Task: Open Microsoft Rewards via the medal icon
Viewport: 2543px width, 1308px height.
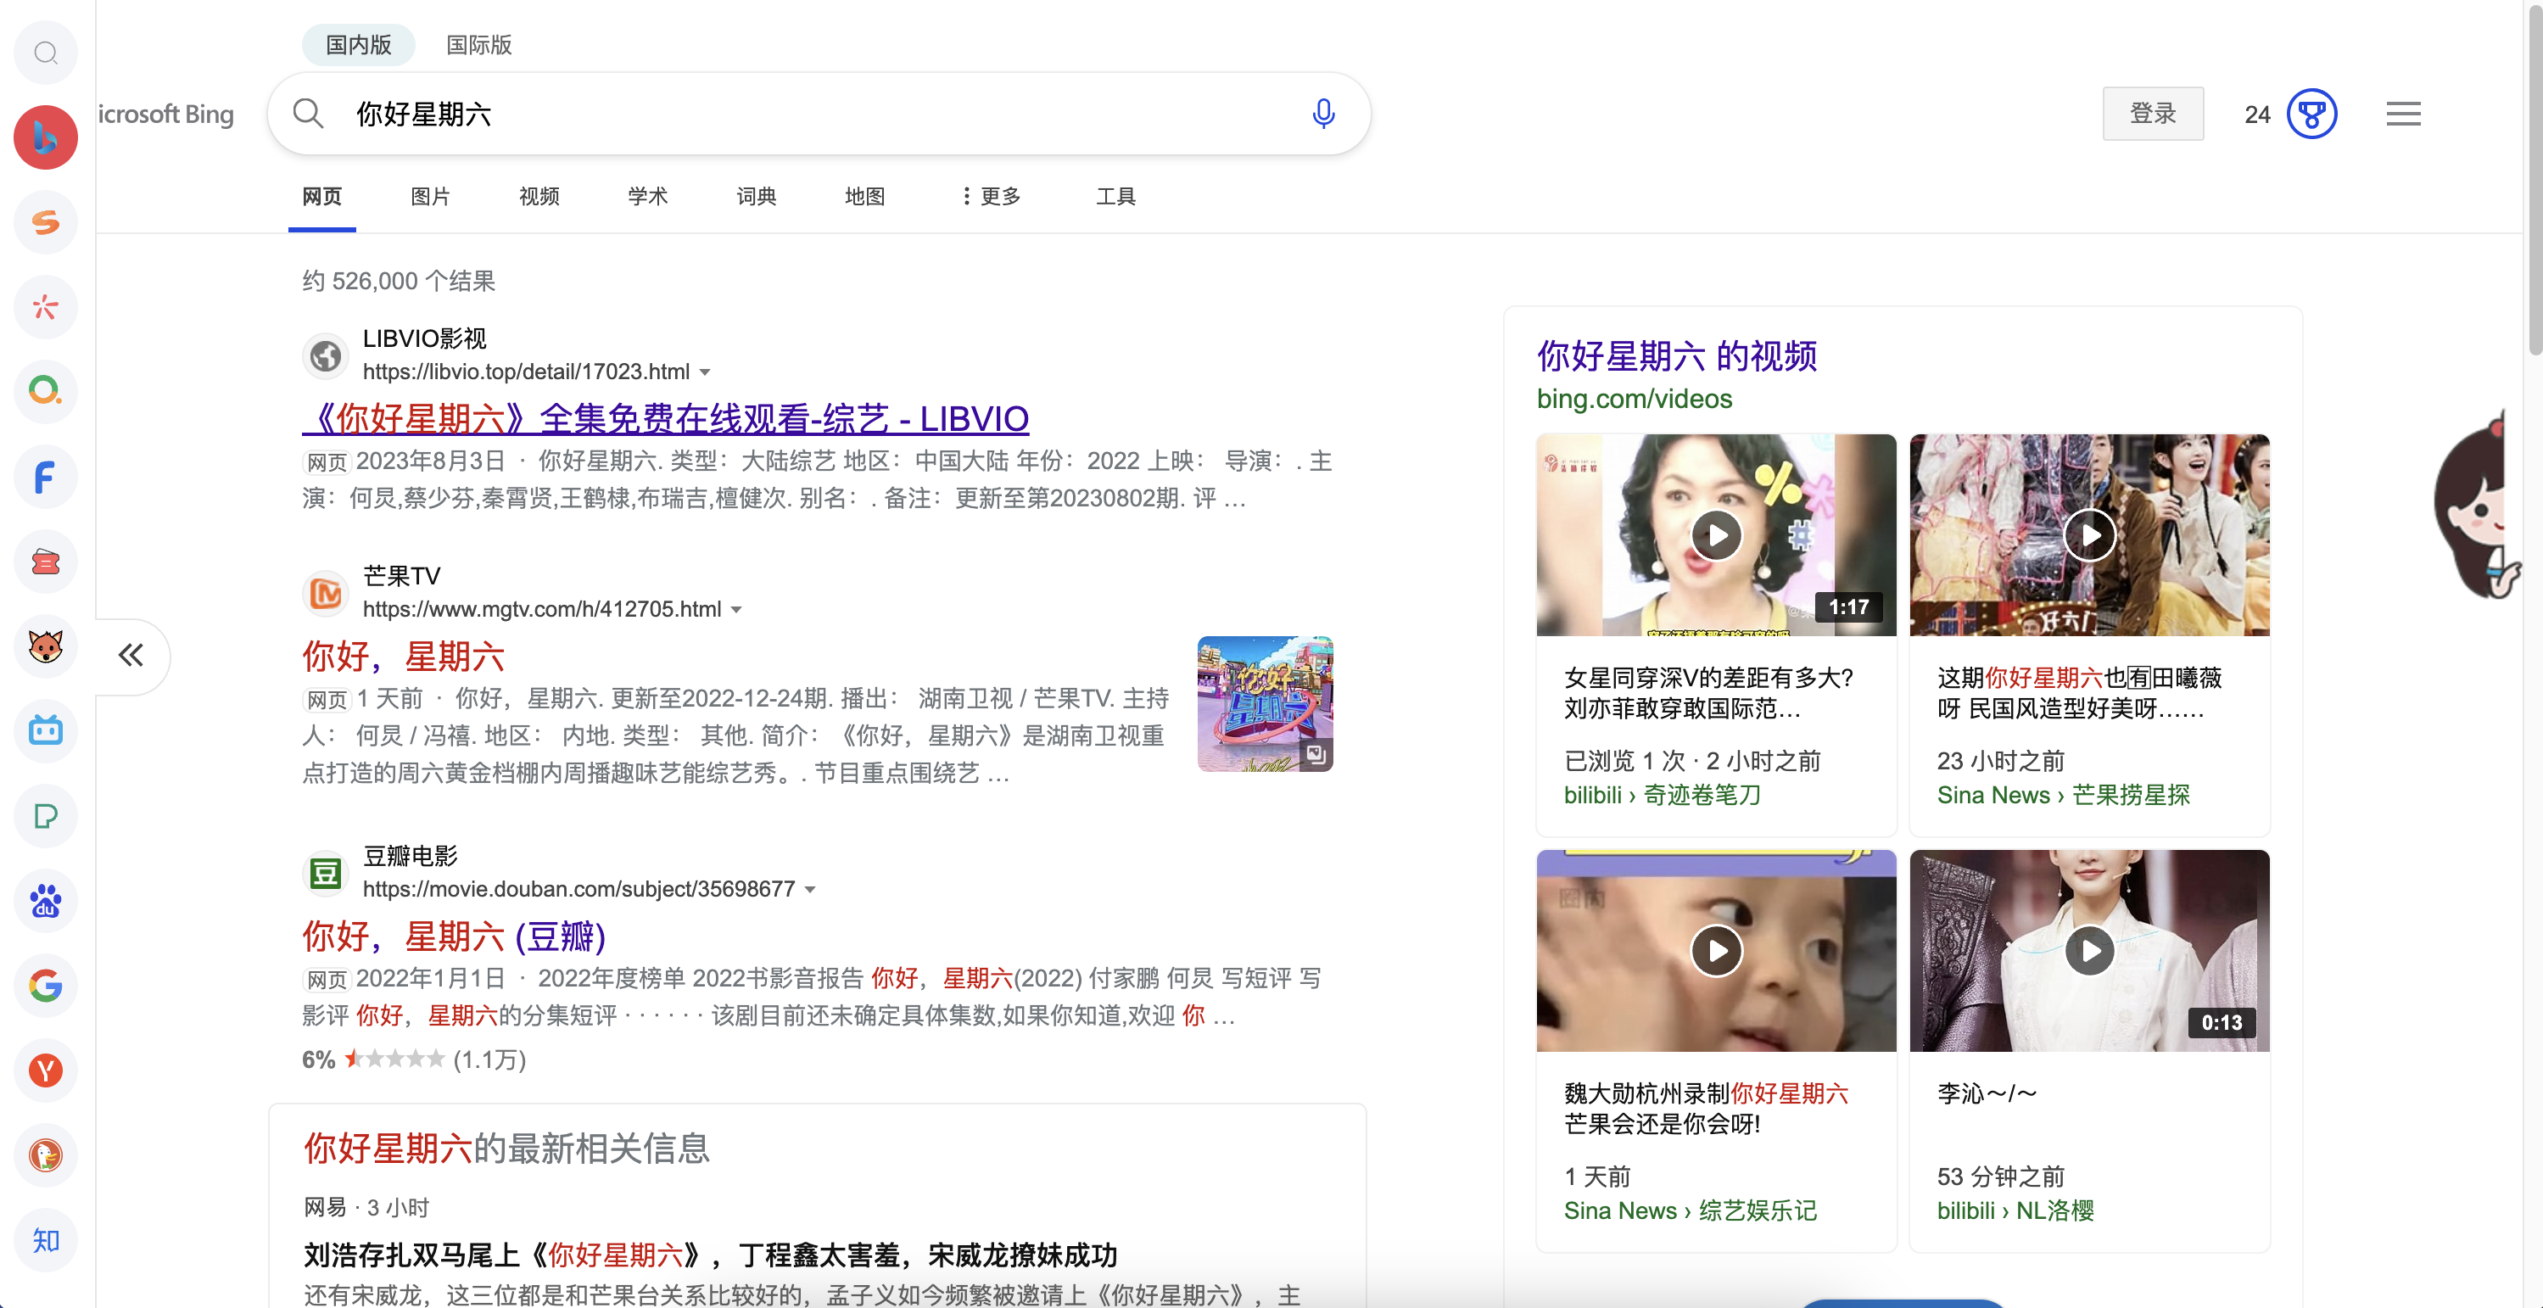Action: pos(2312,114)
